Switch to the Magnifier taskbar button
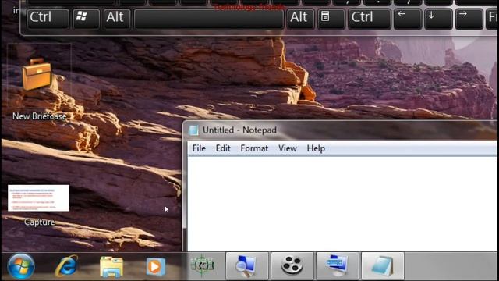 pyautogui.click(x=247, y=265)
